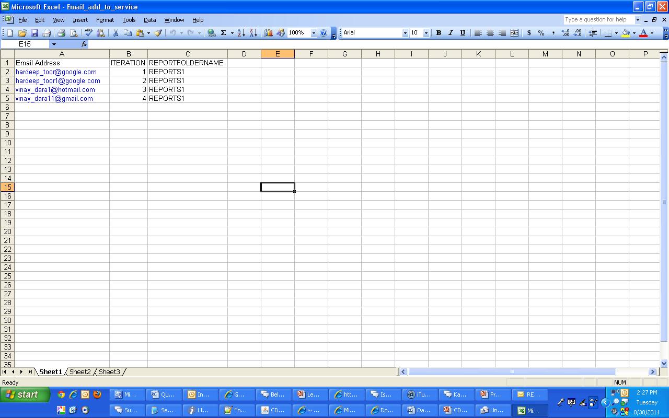Click the Paste toolbar icon
669x418 pixels.
coord(140,32)
